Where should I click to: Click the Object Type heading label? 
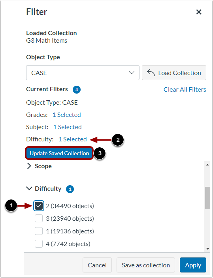point(43,57)
